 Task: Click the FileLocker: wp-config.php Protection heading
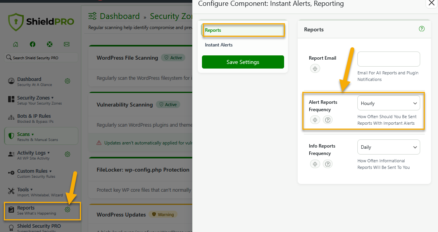tap(143, 170)
